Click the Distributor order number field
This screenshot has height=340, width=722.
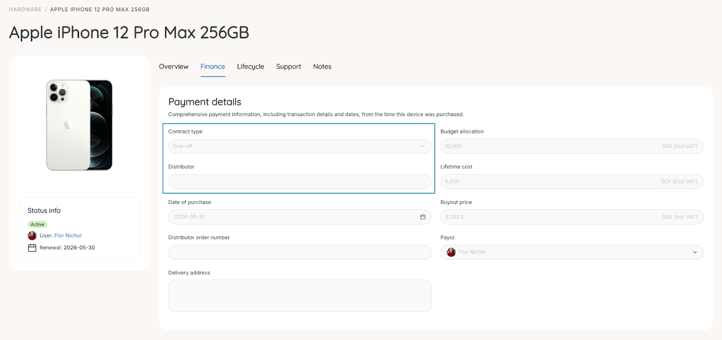click(x=300, y=252)
